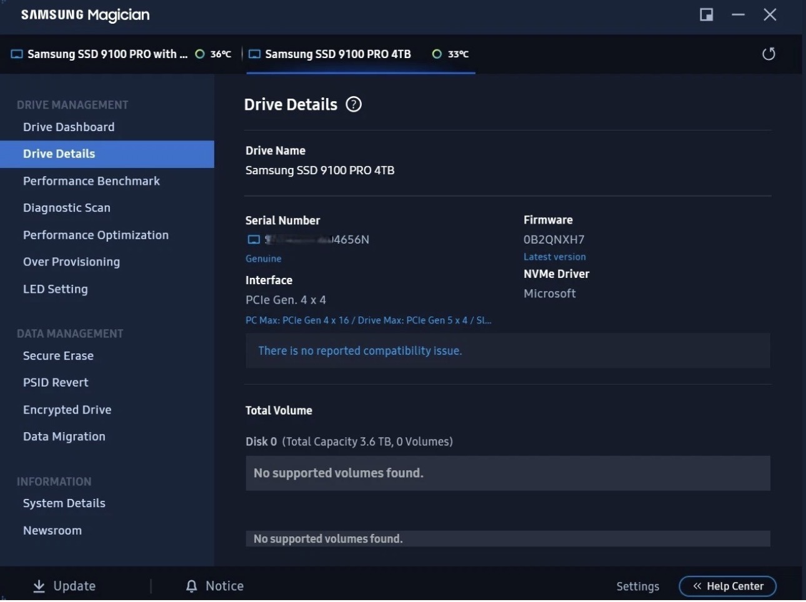Viewport: 806px width, 602px height.
Task: Click the Microsoft NVMe driver value
Action: [550, 294]
